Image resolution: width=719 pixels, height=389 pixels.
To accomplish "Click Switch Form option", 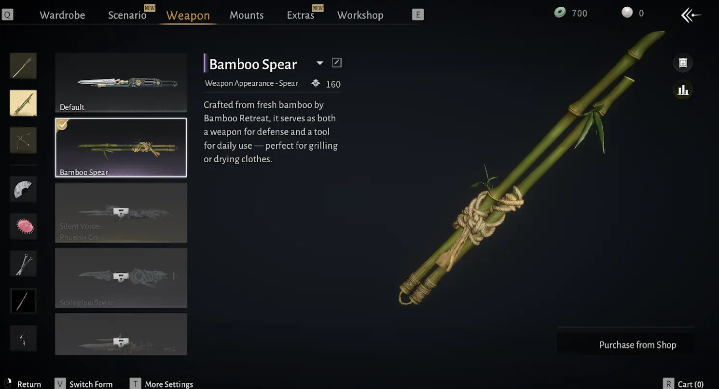I will point(84,384).
